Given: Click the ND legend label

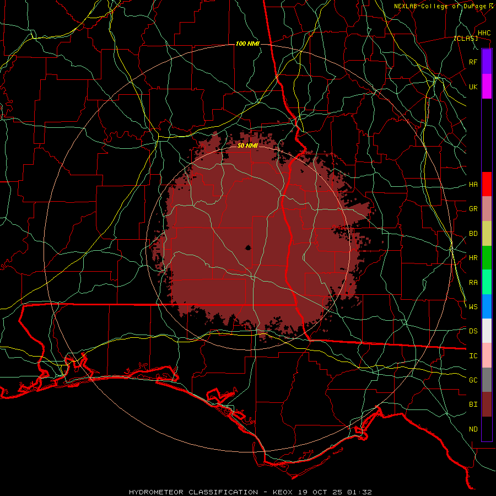Looking at the screenshot, I should pyautogui.click(x=473, y=429).
